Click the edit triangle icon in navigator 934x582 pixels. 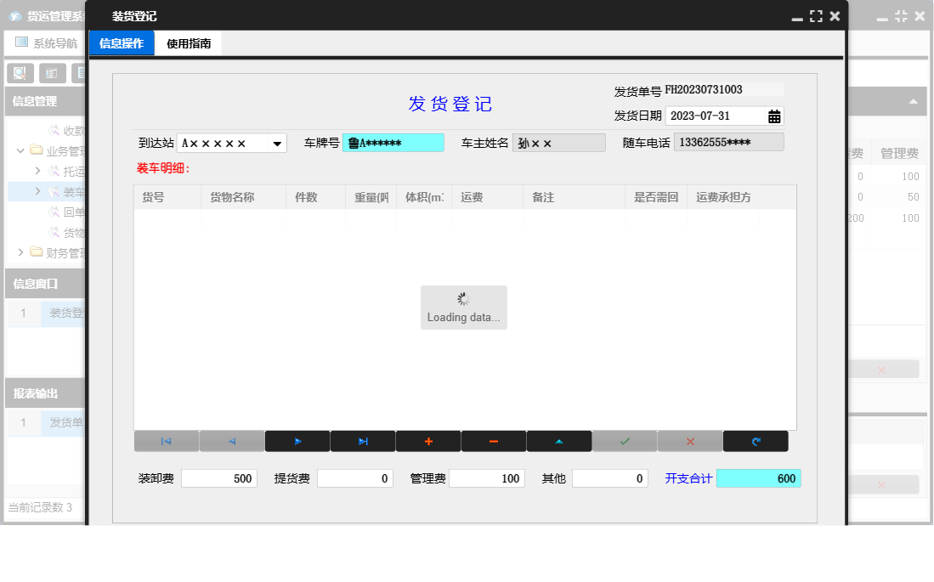pos(559,442)
